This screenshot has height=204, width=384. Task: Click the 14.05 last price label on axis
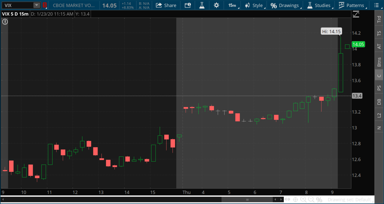358,45
